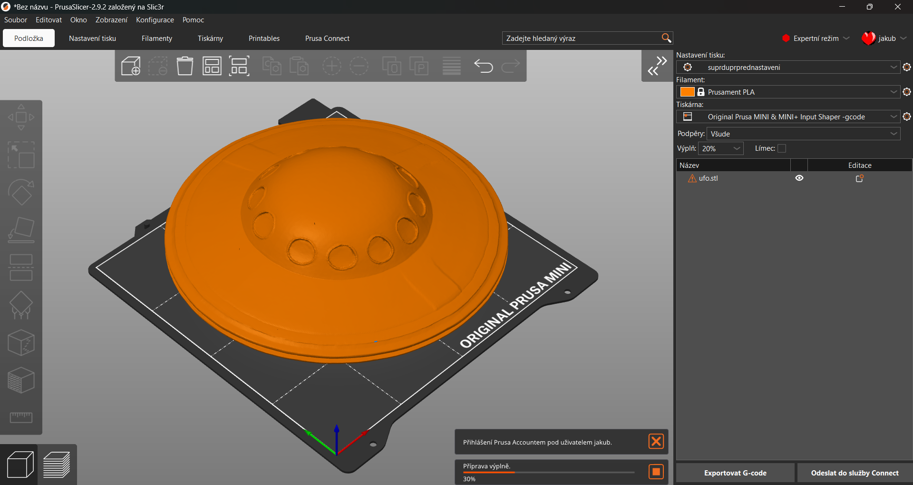Click the trash can Delete all icon
This screenshot has height=485, width=913.
point(185,66)
